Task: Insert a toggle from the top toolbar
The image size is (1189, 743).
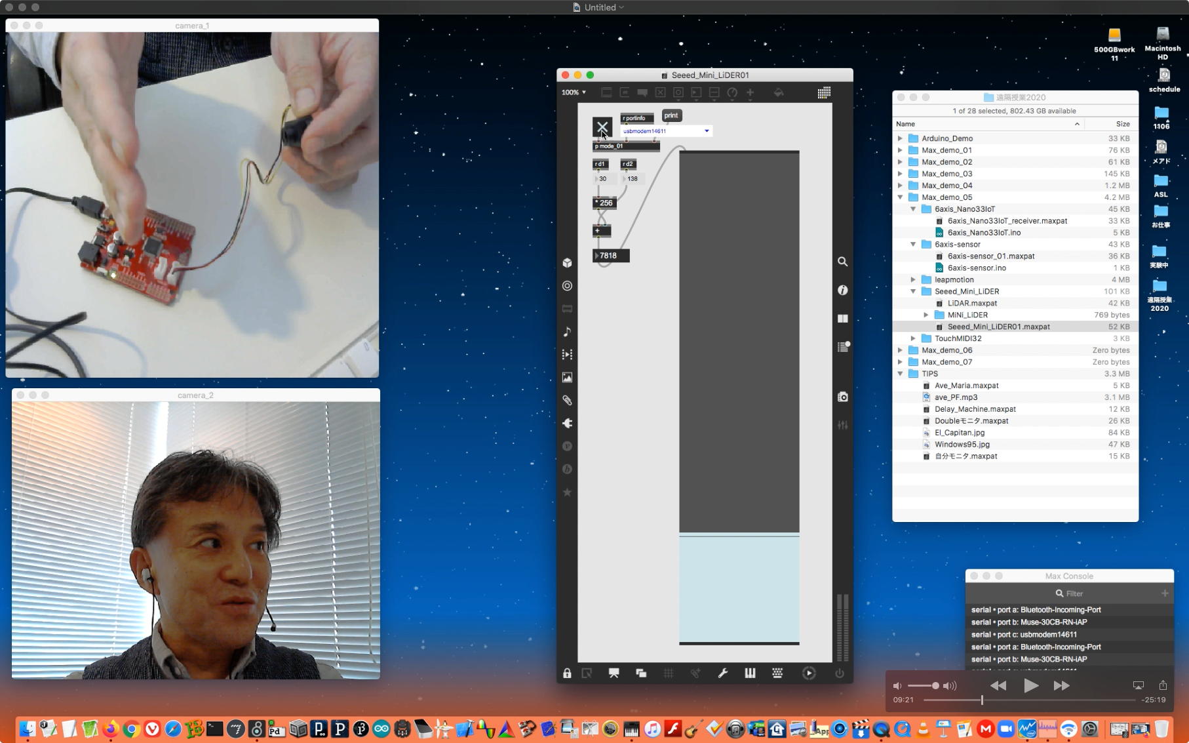Action: pyautogui.click(x=660, y=92)
